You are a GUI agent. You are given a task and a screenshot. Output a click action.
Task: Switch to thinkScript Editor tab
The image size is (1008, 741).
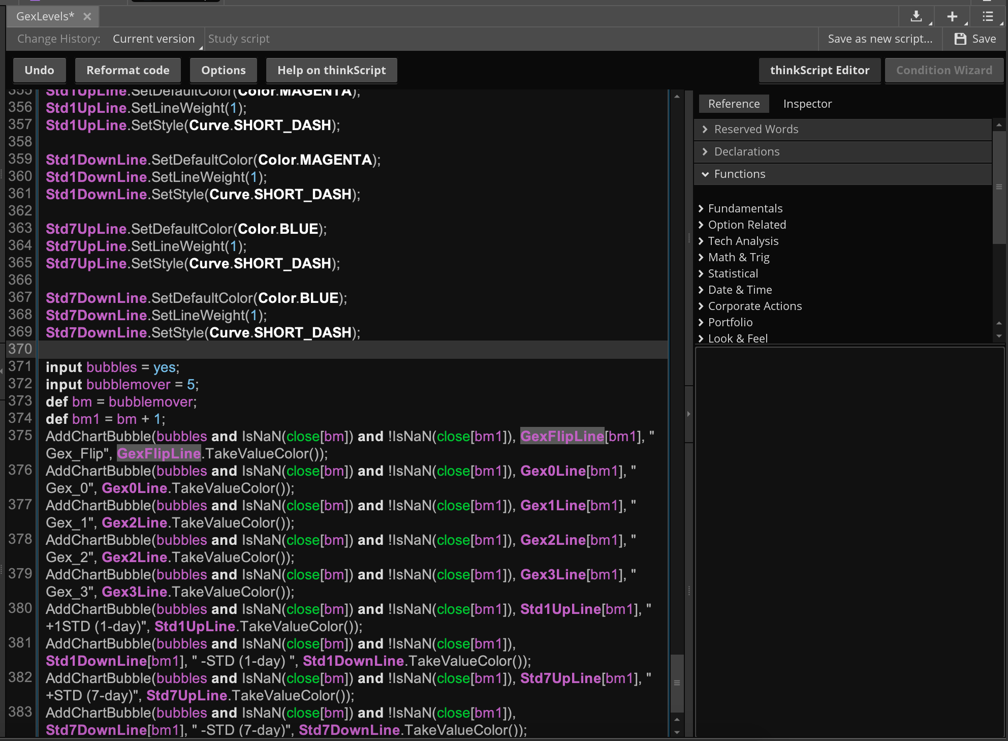point(820,70)
